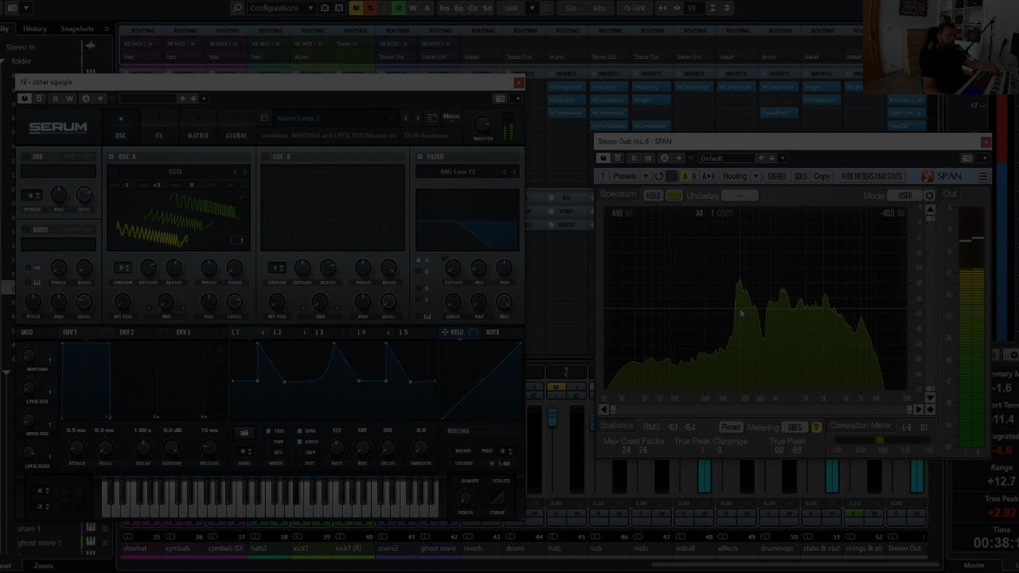Viewport: 1019px width, 573px height.
Task: Toggle the FILTER enable checkbox
Action: 420,157
